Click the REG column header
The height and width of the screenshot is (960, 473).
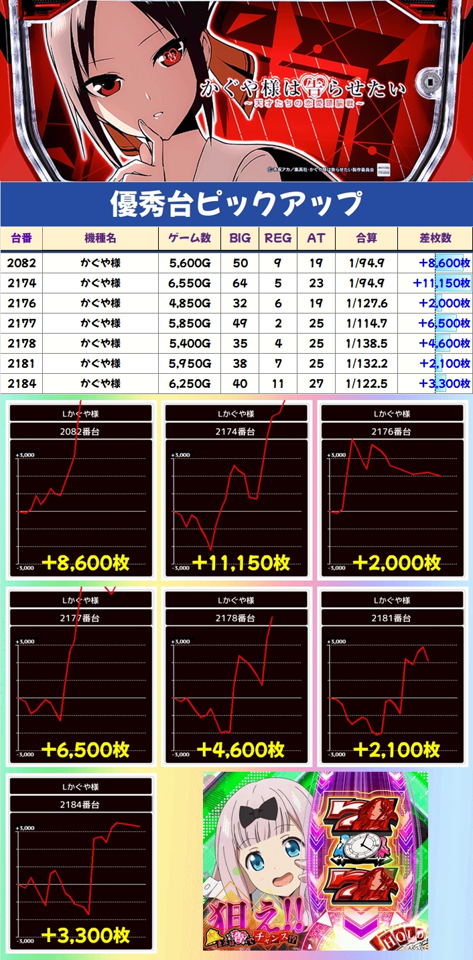278,238
